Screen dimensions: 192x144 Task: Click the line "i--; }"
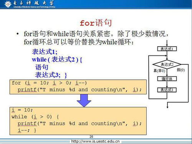(x=27, y=131)
